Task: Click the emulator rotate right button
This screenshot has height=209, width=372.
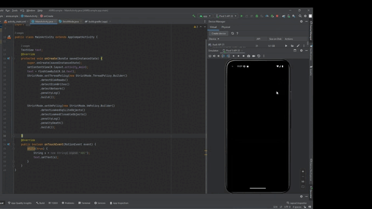Action: pyautogui.click(x=228, y=56)
